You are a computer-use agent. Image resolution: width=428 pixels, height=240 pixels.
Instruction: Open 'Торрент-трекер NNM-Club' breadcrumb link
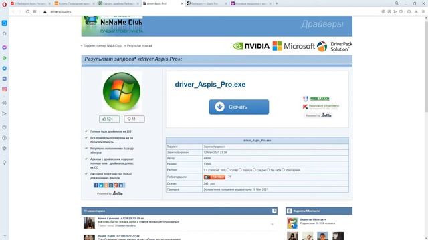[x=102, y=46]
